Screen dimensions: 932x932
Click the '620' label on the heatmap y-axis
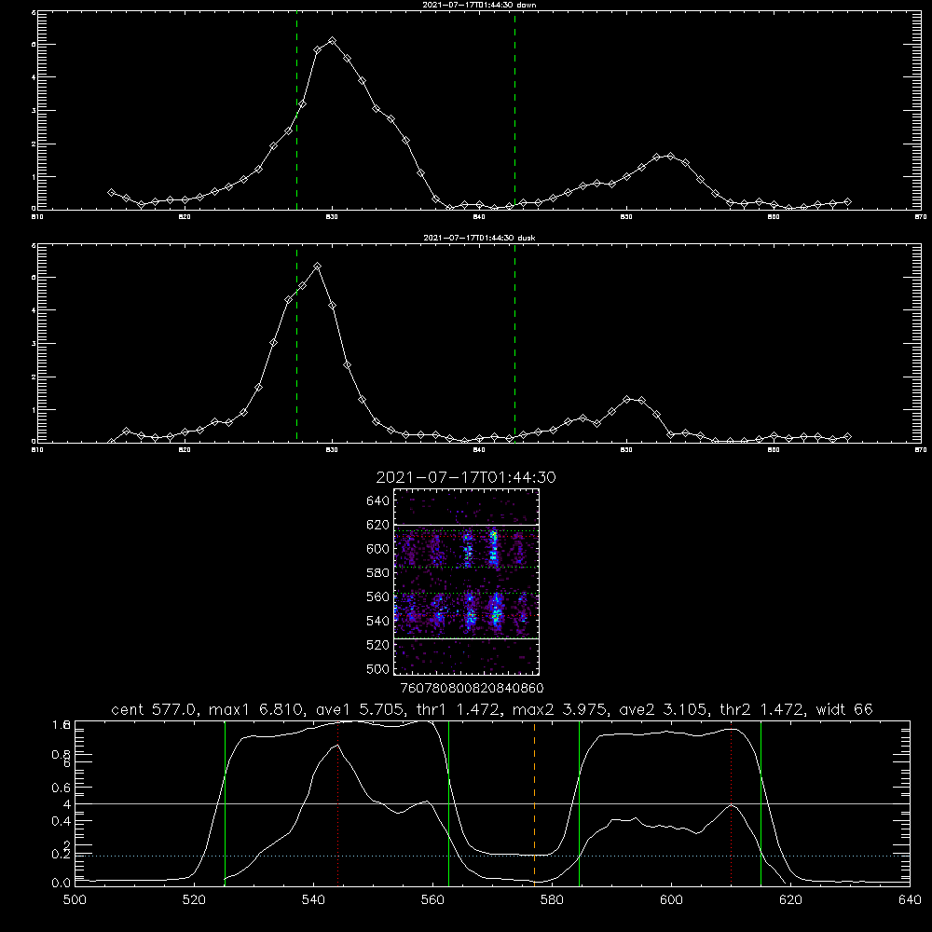click(x=378, y=525)
